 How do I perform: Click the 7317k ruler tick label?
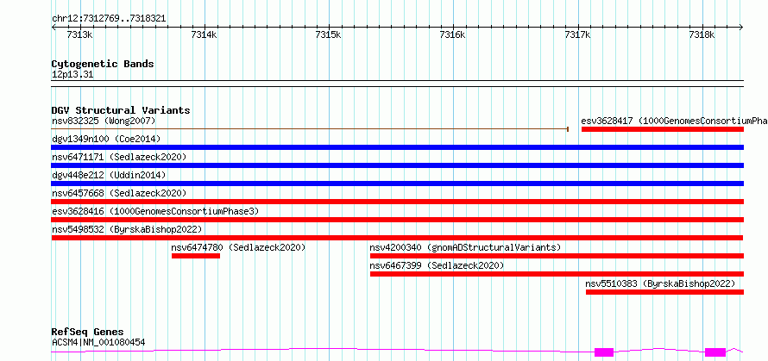pyautogui.click(x=577, y=34)
